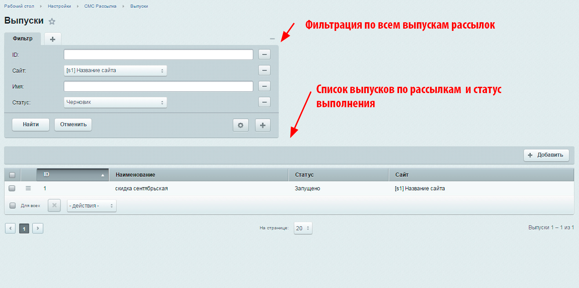Remove the Сайт filter row

tap(264, 70)
